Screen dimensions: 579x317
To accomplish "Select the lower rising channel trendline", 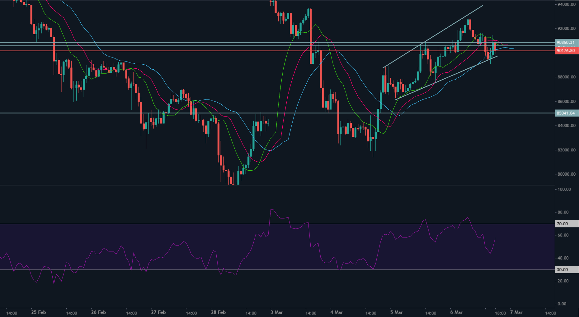I will coord(446,78).
